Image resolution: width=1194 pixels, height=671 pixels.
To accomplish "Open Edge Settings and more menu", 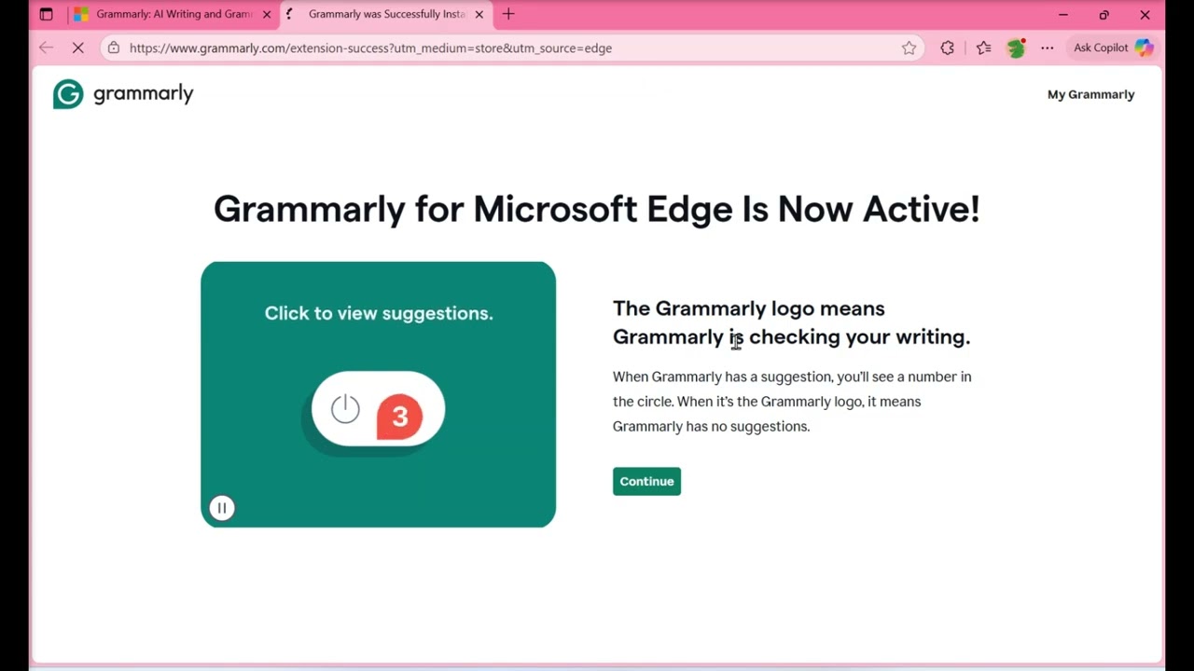I will (1048, 48).
